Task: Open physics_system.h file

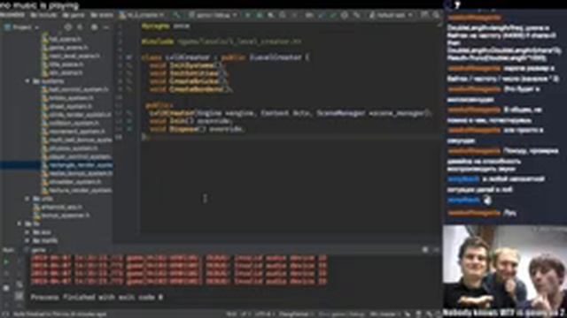Action: [70, 148]
